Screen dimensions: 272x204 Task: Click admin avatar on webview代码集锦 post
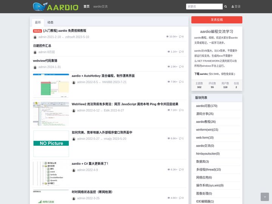click(x=35, y=67)
